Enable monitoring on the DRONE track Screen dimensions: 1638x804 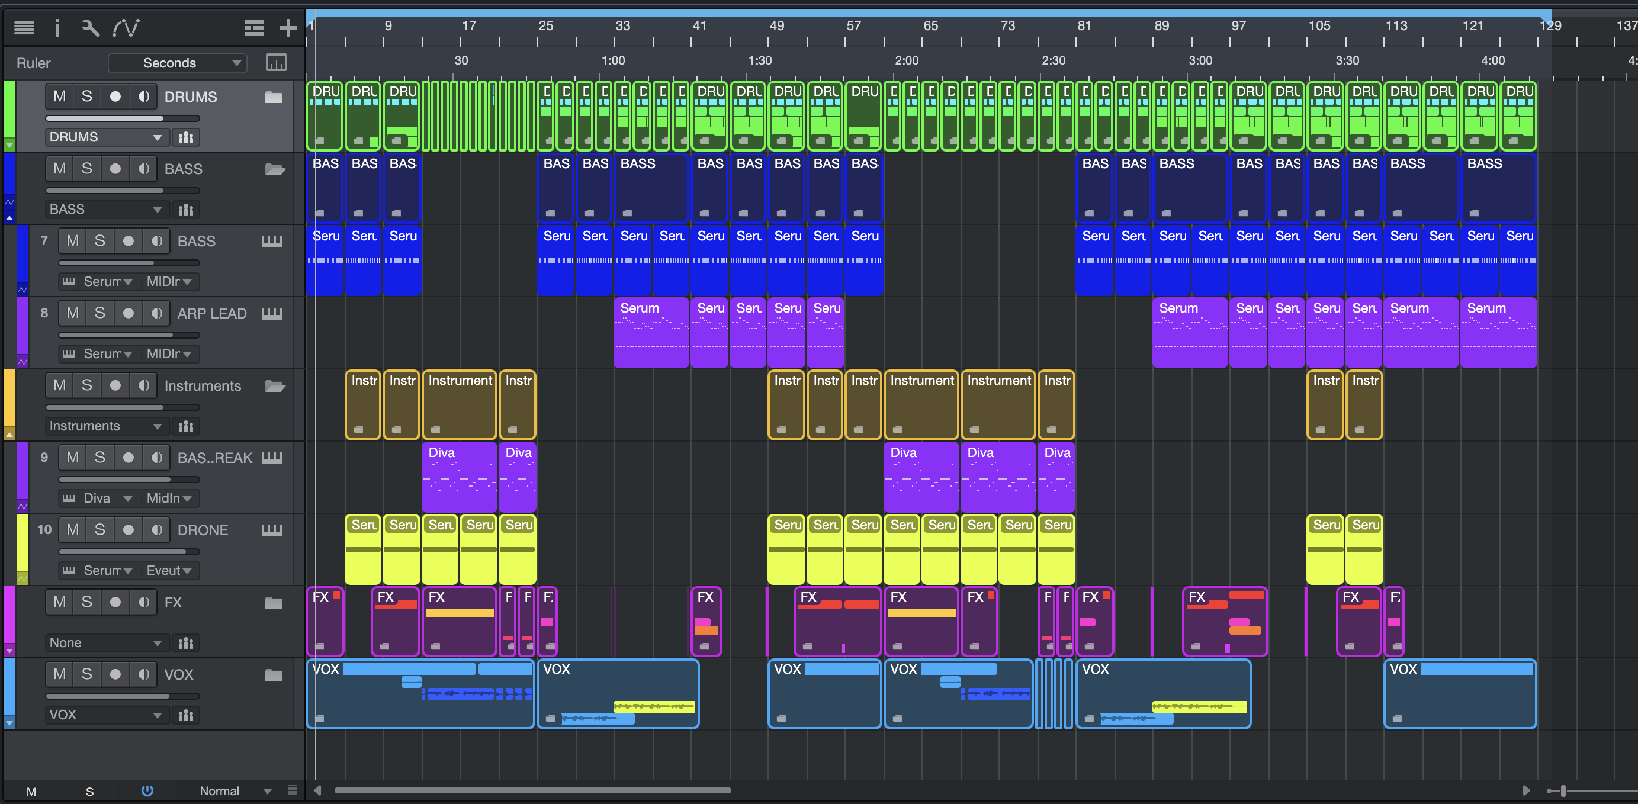click(156, 529)
